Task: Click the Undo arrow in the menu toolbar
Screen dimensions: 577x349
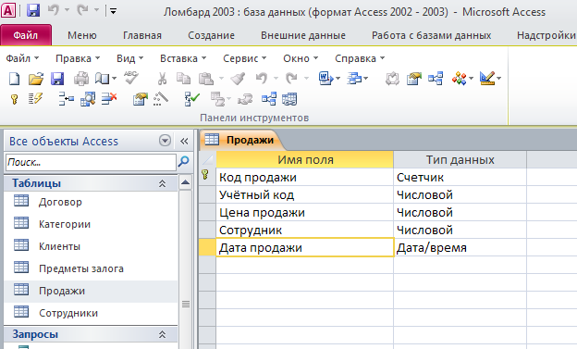Action: coord(262,78)
